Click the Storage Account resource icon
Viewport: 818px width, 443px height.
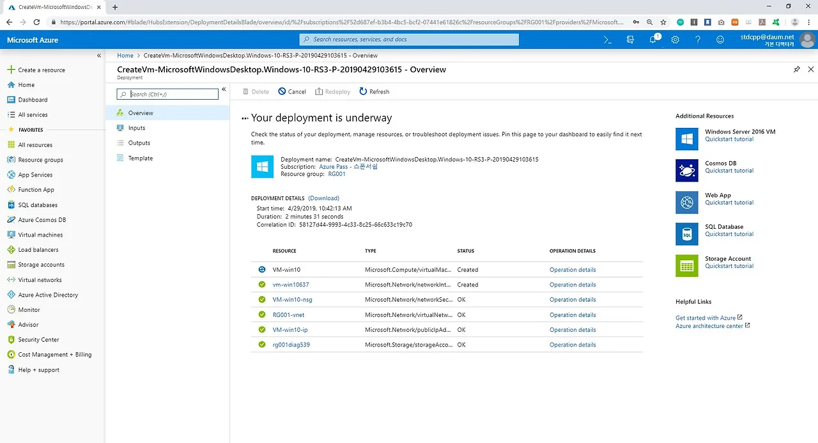tap(687, 266)
